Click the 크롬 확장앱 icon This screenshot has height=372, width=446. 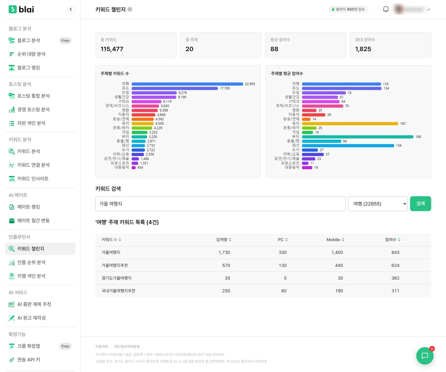pos(12,346)
